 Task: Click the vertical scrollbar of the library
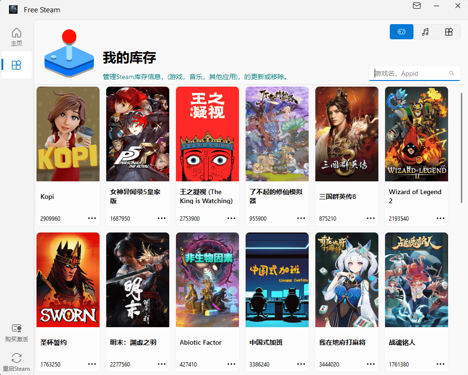click(461, 148)
